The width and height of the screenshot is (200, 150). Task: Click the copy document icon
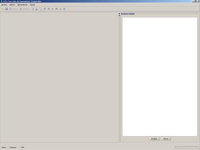32,9
